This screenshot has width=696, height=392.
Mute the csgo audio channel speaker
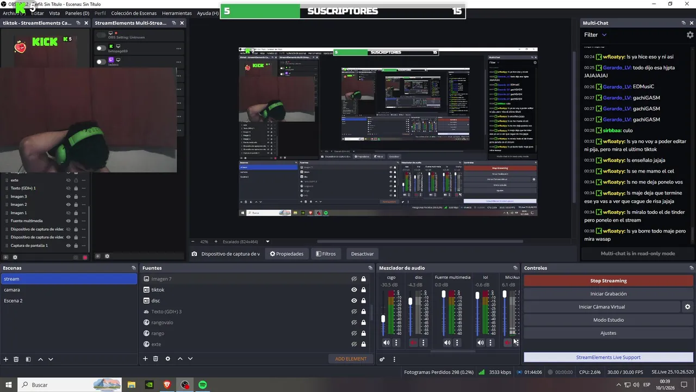(x=386, y=342)
